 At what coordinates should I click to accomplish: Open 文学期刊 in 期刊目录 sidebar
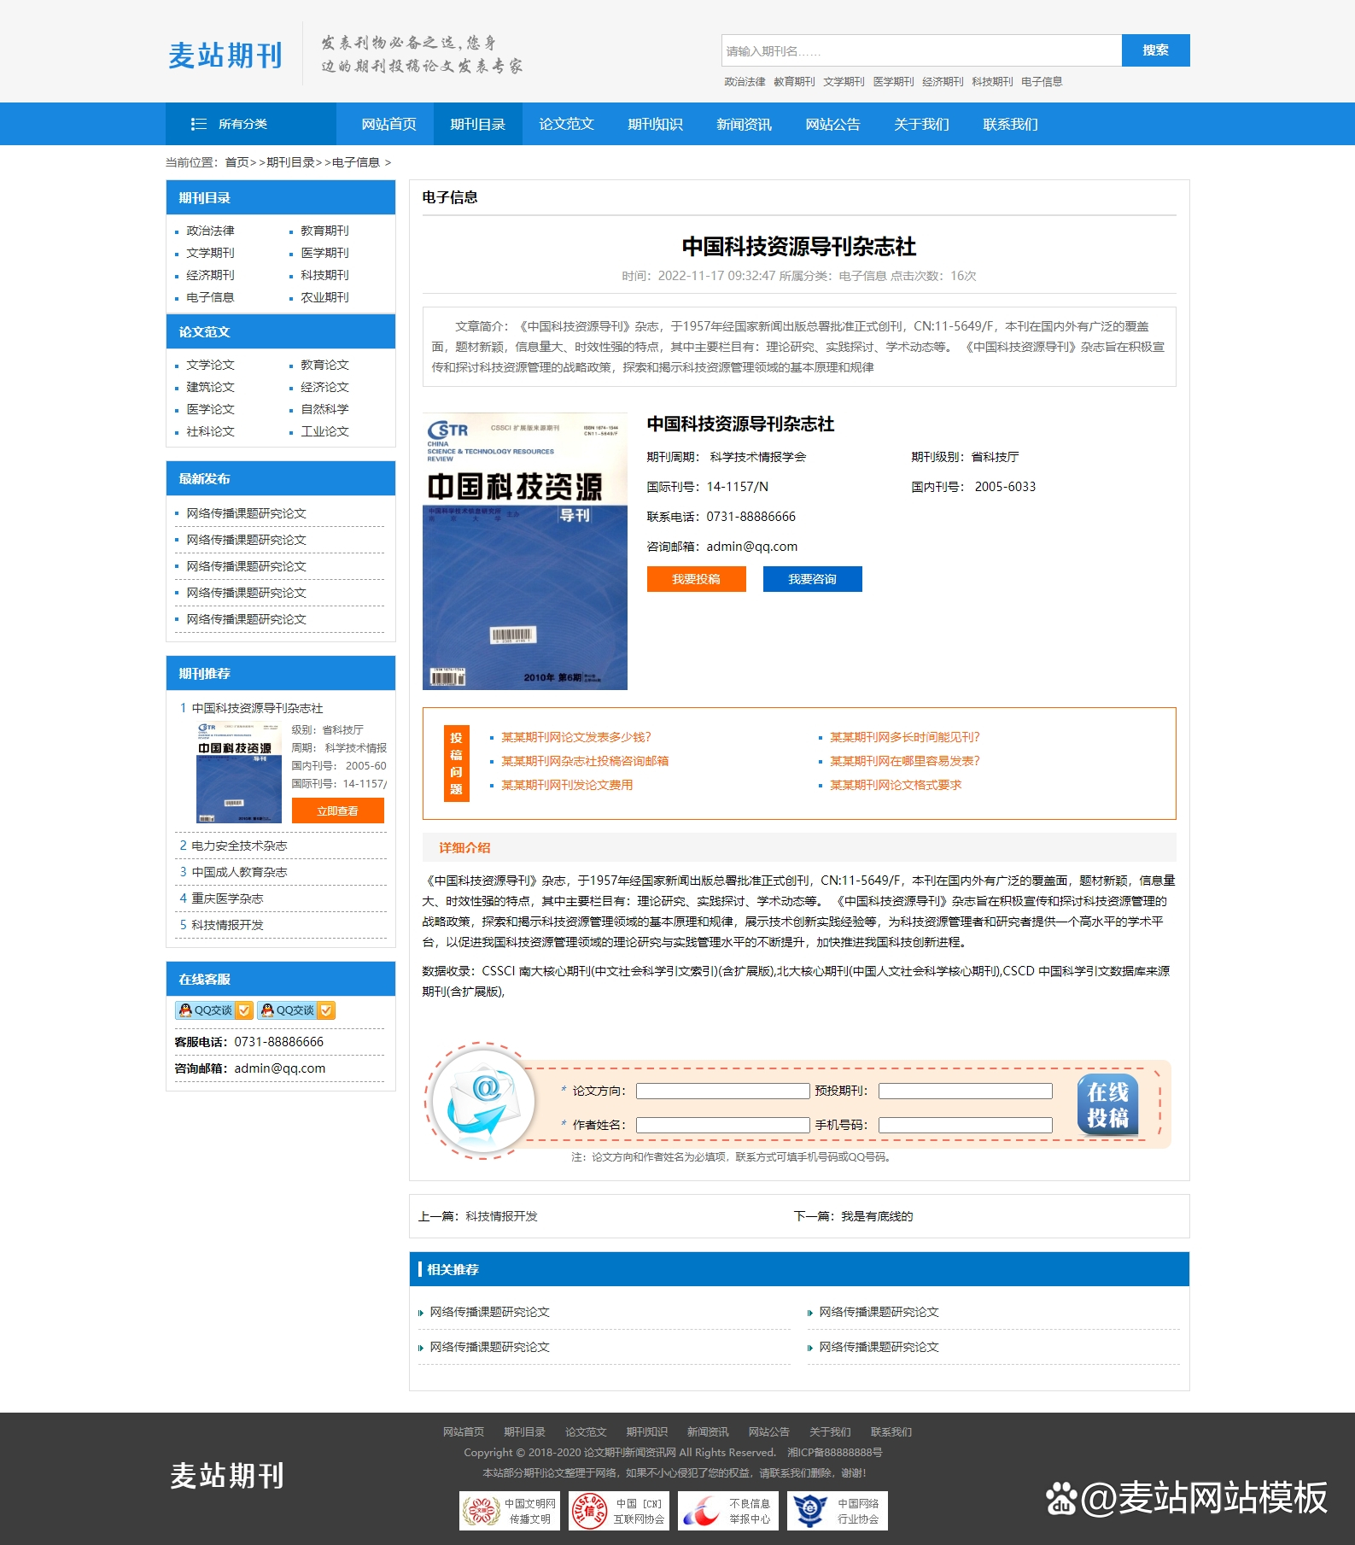click(211, 253)
